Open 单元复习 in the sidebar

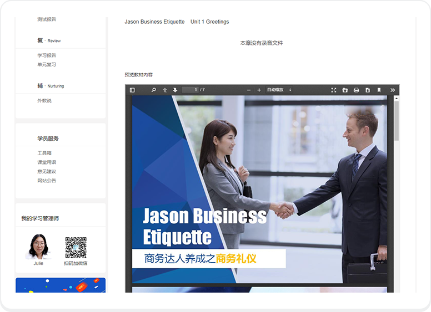[x=47, y=64]
